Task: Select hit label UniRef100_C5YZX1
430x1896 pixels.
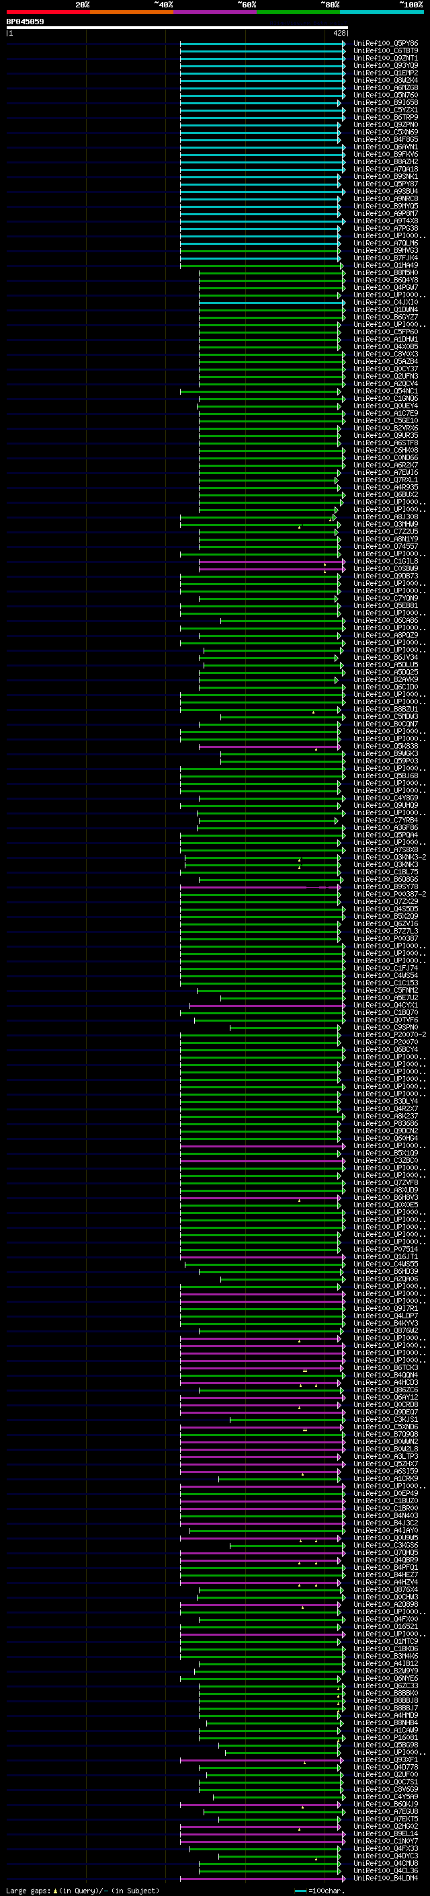Action: coord(386,110)
